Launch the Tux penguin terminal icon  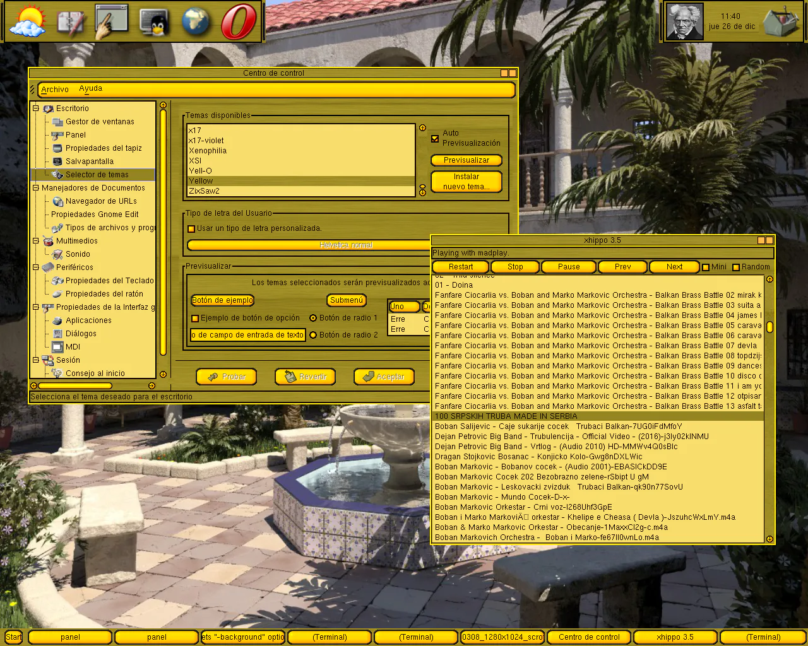tap(153, 22)
